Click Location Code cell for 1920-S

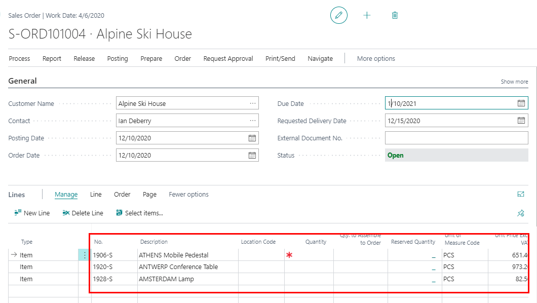coord(261,267)
